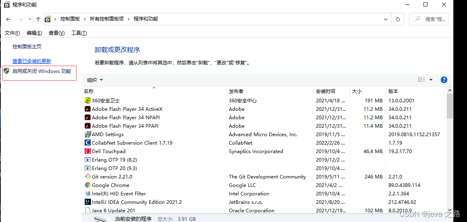
Task: Click publisher JetBrains s.r.o. cell
Action: [246, 202]
